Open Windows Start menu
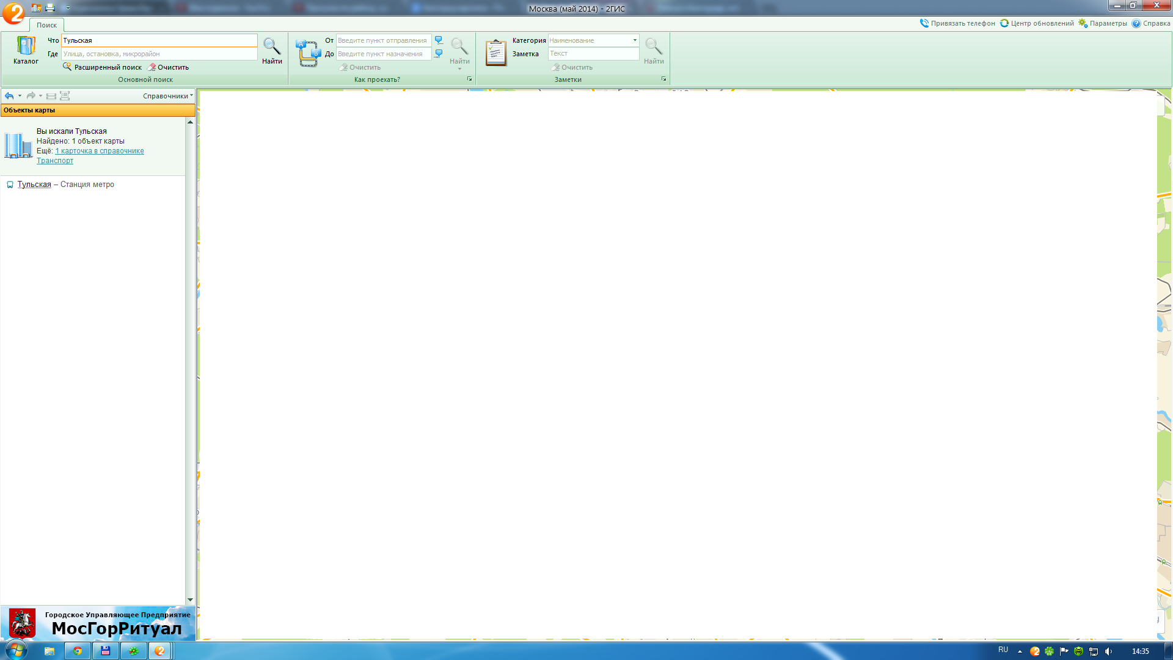The width and height of the screenshot is (1173, 660). pyautogui.click(x=16, y=650)
